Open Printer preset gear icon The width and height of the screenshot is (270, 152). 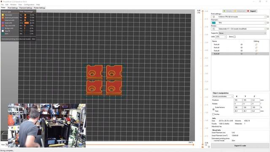click(x=268, y=29)
